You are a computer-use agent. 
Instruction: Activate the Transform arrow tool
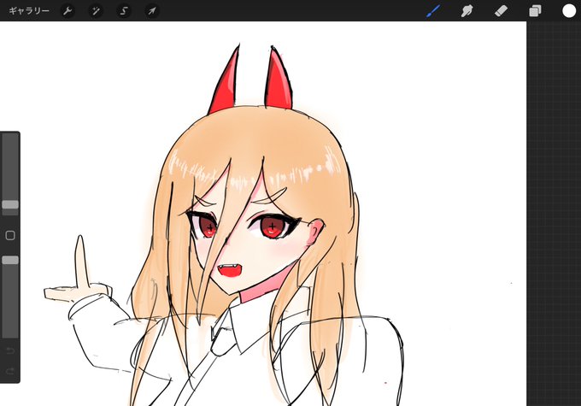(x=152, y=11)
